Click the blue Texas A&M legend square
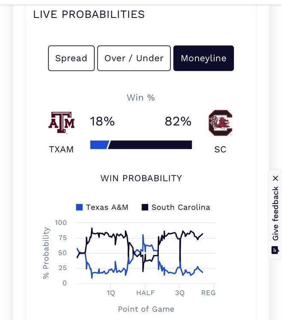This screenshot has width=282, height=320. (79, 207)
